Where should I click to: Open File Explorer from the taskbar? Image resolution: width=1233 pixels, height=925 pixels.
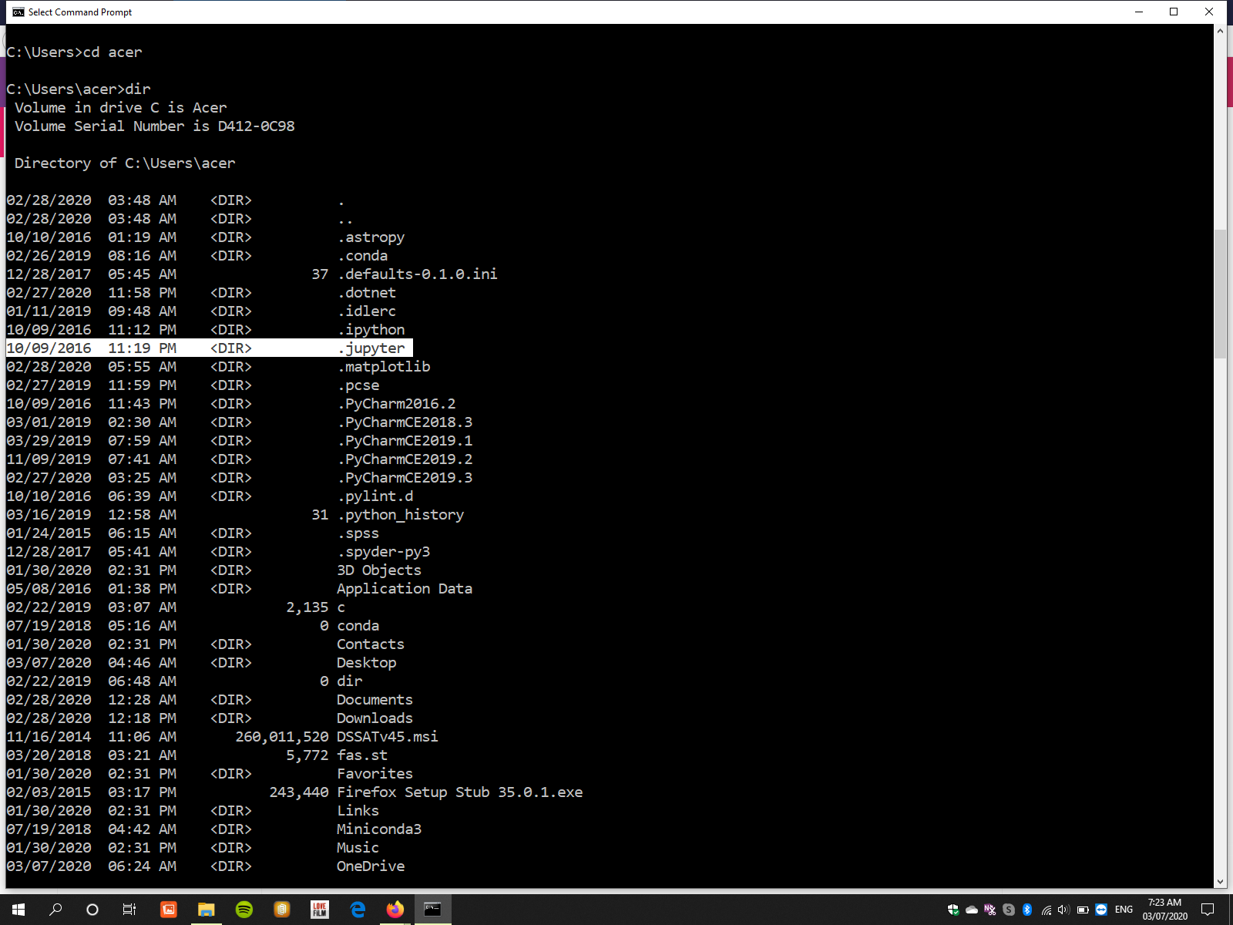pyautogui.click(x=206, y=910)
